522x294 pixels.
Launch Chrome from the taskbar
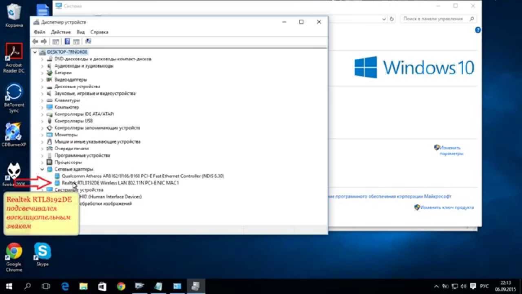(121, 286)
